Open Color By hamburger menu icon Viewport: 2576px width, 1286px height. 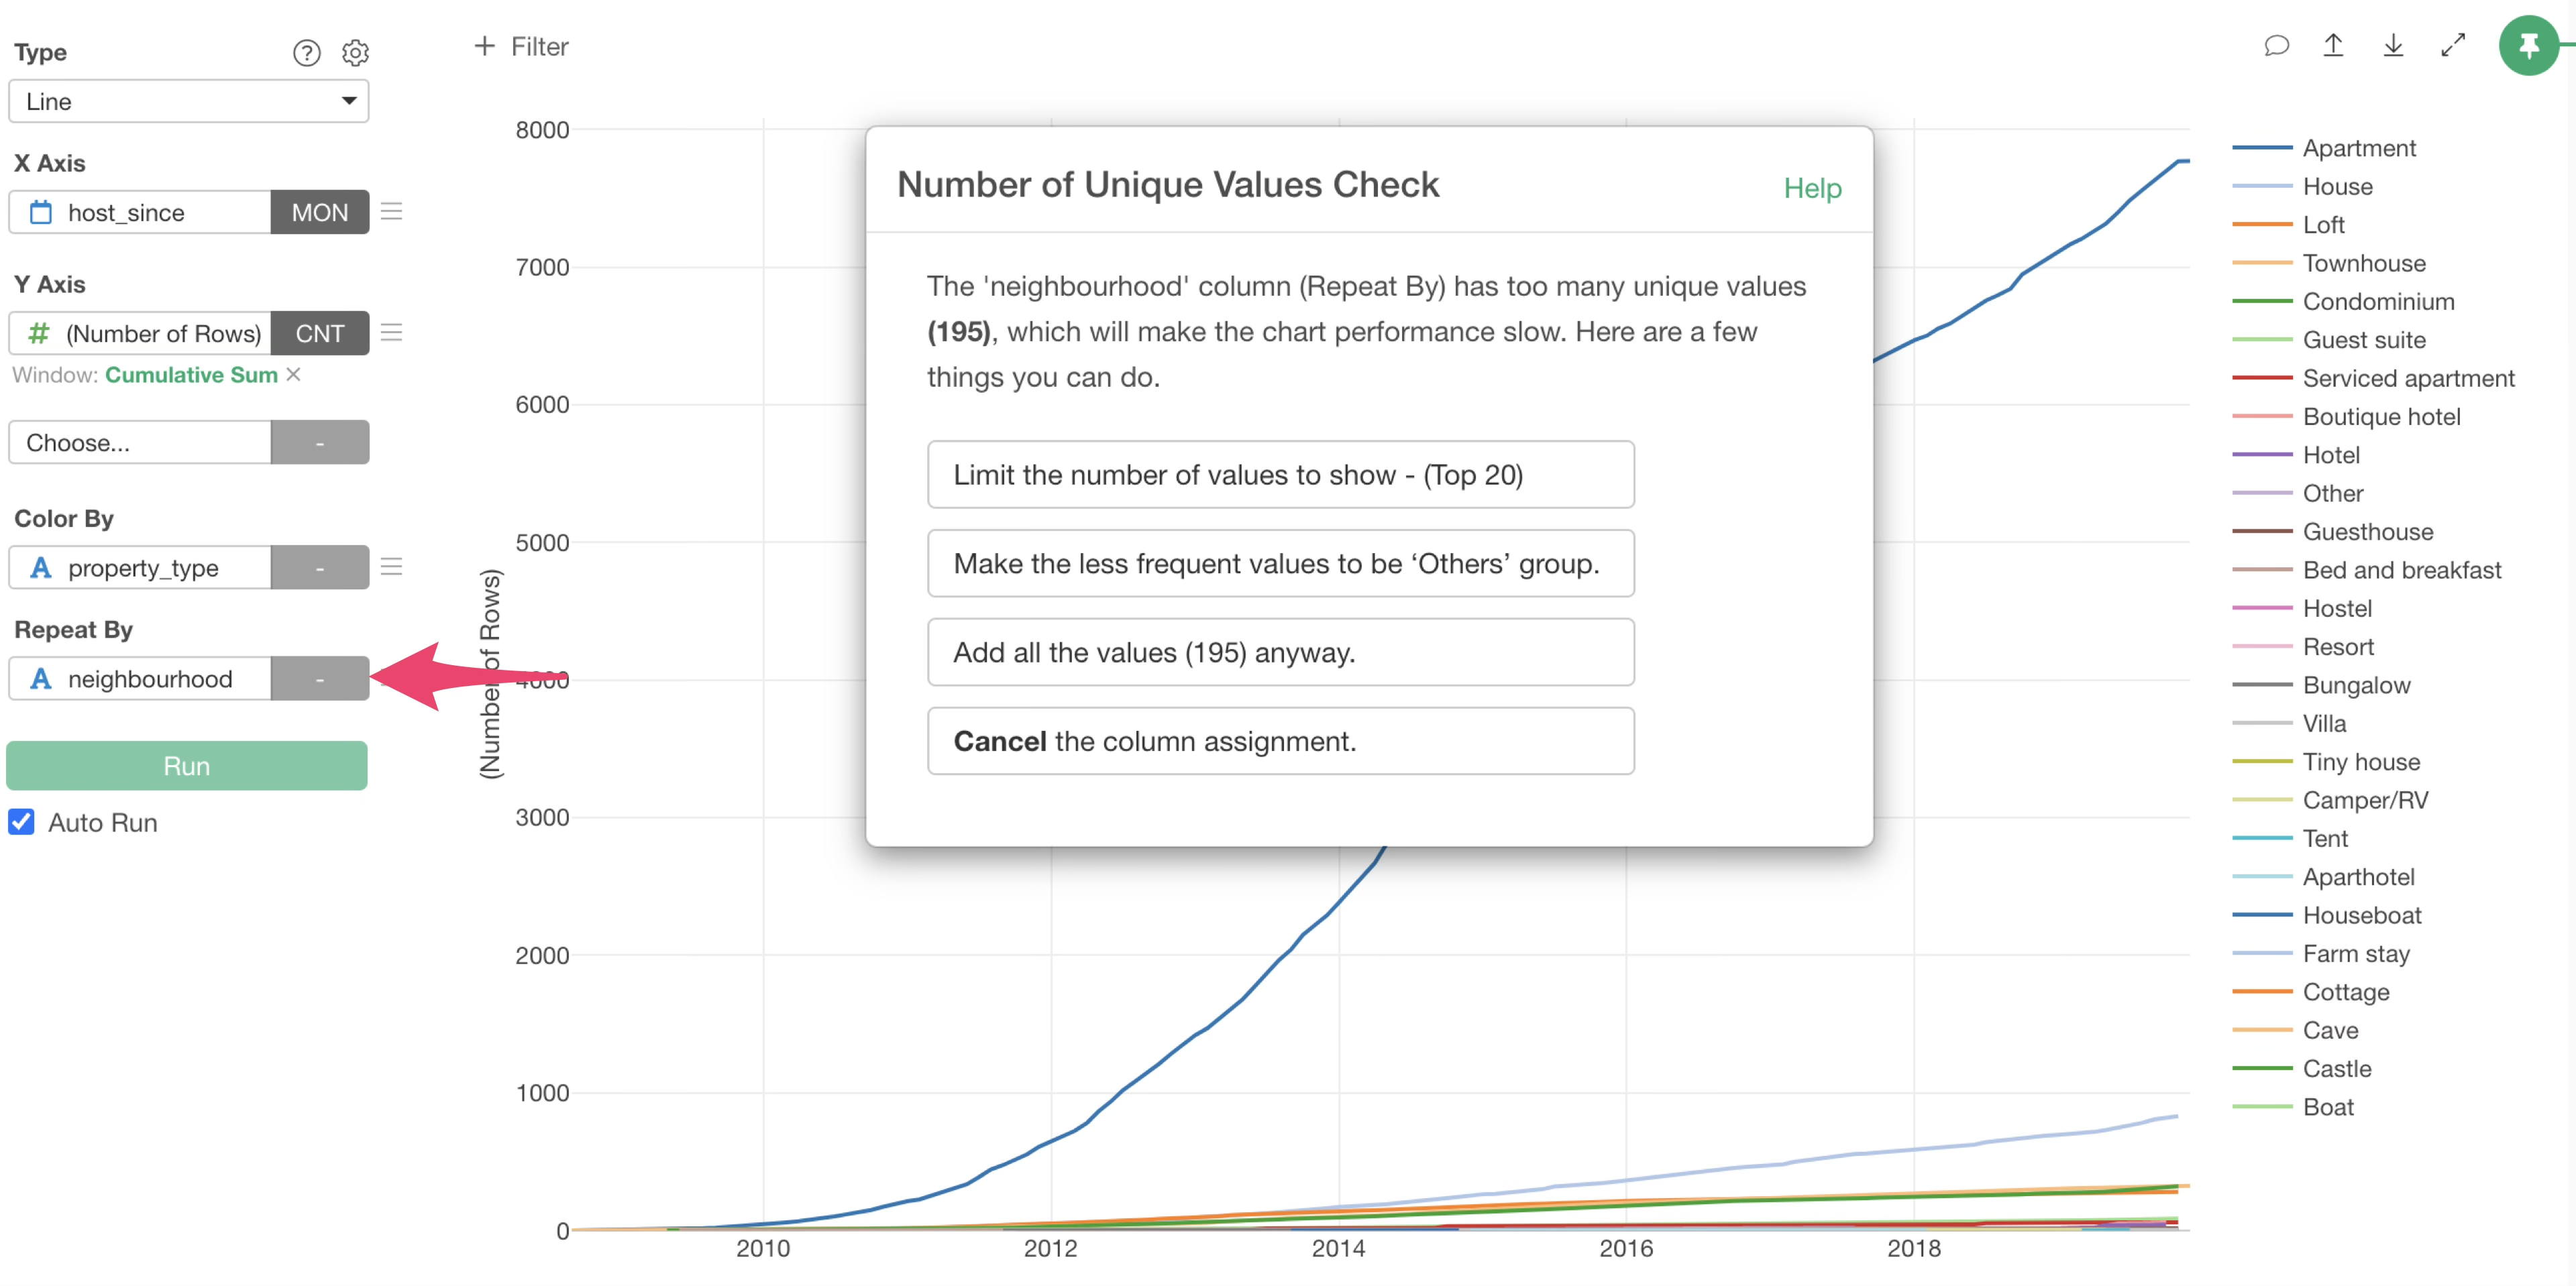coord(391,567)
